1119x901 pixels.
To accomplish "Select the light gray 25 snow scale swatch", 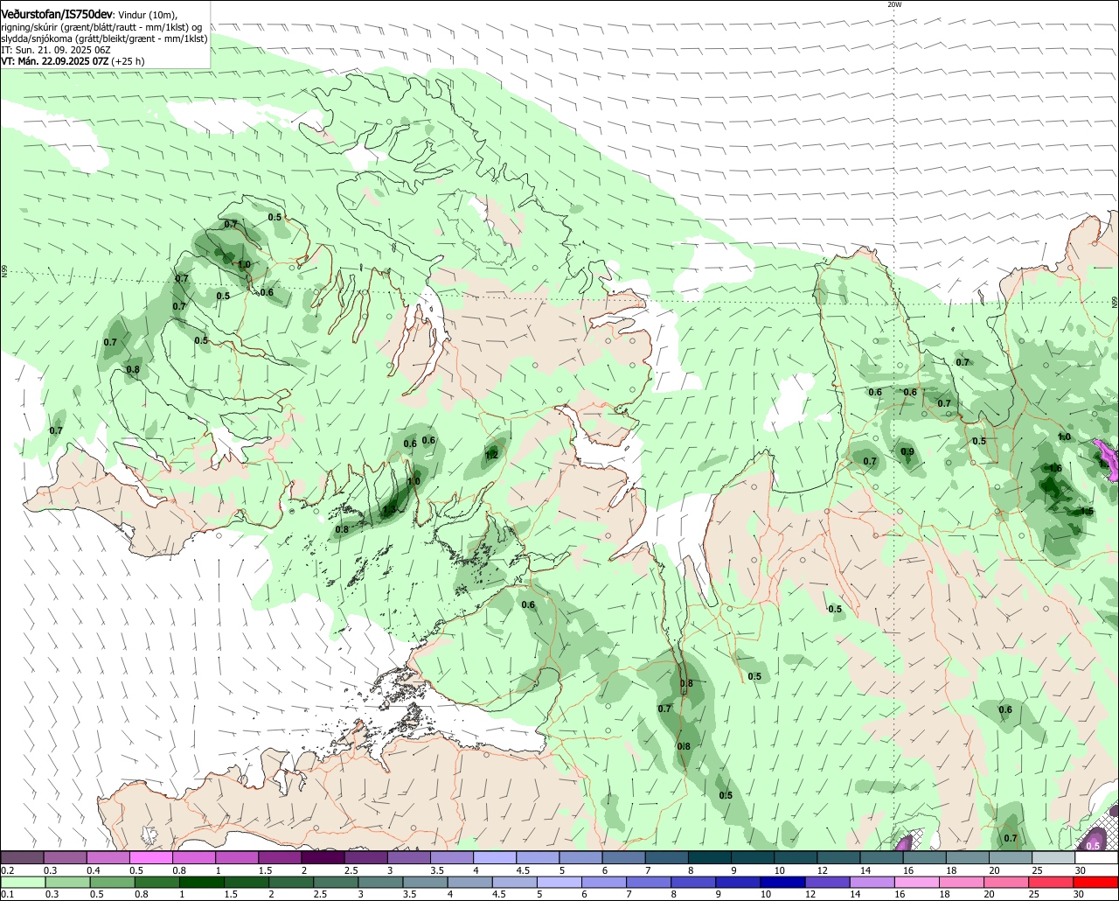I will click(1053, 857).
